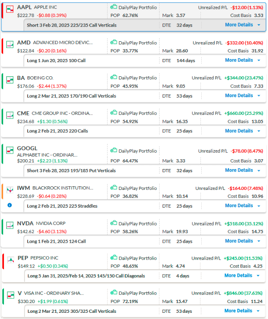Click Visa unrealized P/L +$846.00 value
The height and width of the screenshot is (319, 268).
coord(243,293)
